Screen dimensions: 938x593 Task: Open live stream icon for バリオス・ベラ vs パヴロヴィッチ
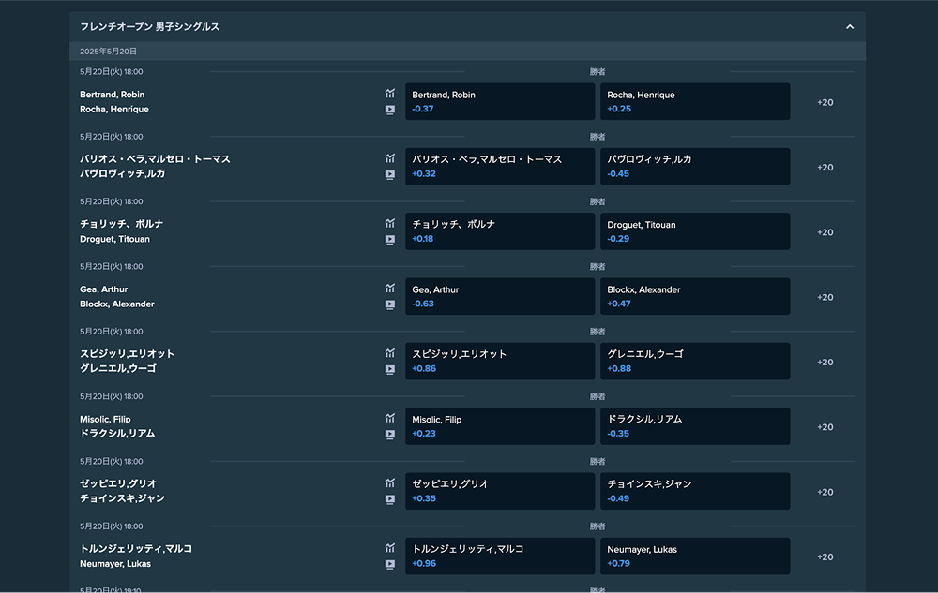[390, 175]
